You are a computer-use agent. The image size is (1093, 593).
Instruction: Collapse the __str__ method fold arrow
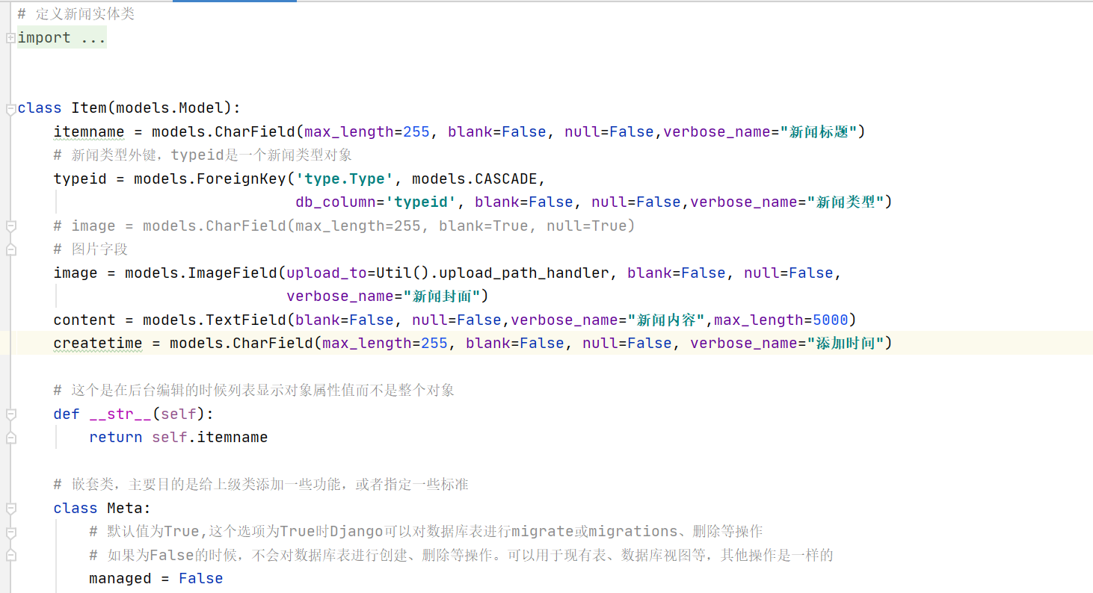[10, 414]
